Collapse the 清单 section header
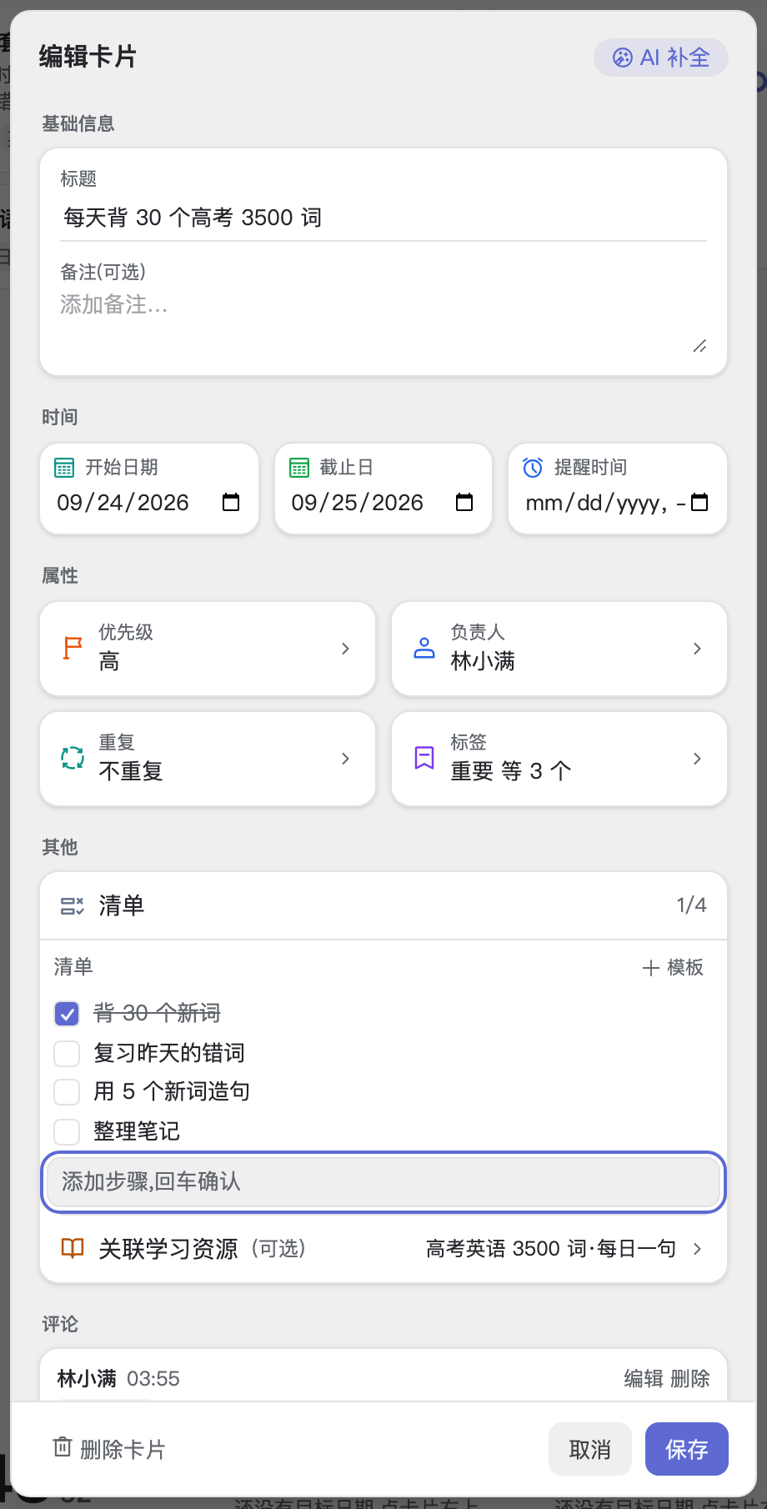This screenshot has width=767, height=1509. point(383,905)
